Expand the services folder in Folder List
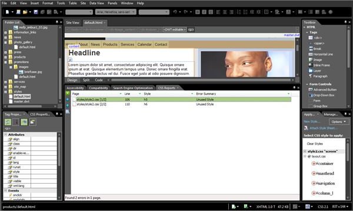This screenshot has width=353, height=212. (x=6, y=82)
